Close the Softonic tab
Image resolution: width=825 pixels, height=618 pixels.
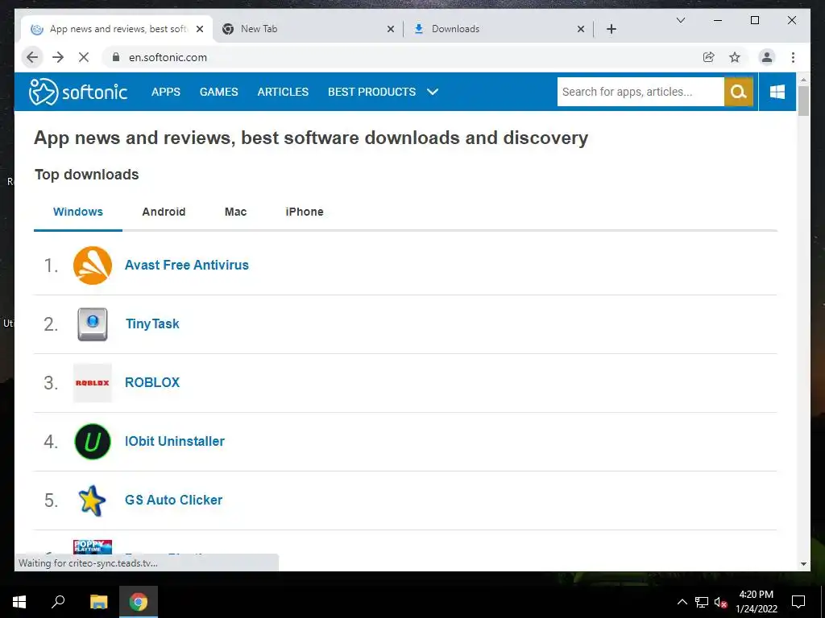(x=200, y=29)
